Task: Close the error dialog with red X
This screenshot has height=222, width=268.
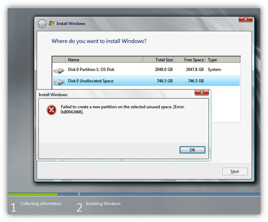Action: (202, 92)
